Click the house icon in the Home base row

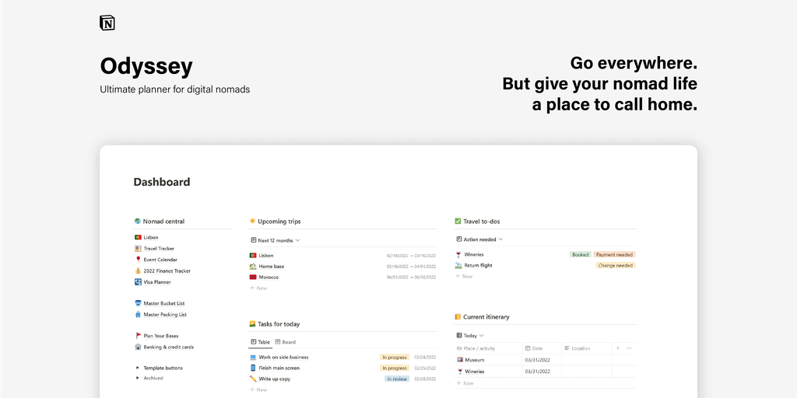pos(253,266)
